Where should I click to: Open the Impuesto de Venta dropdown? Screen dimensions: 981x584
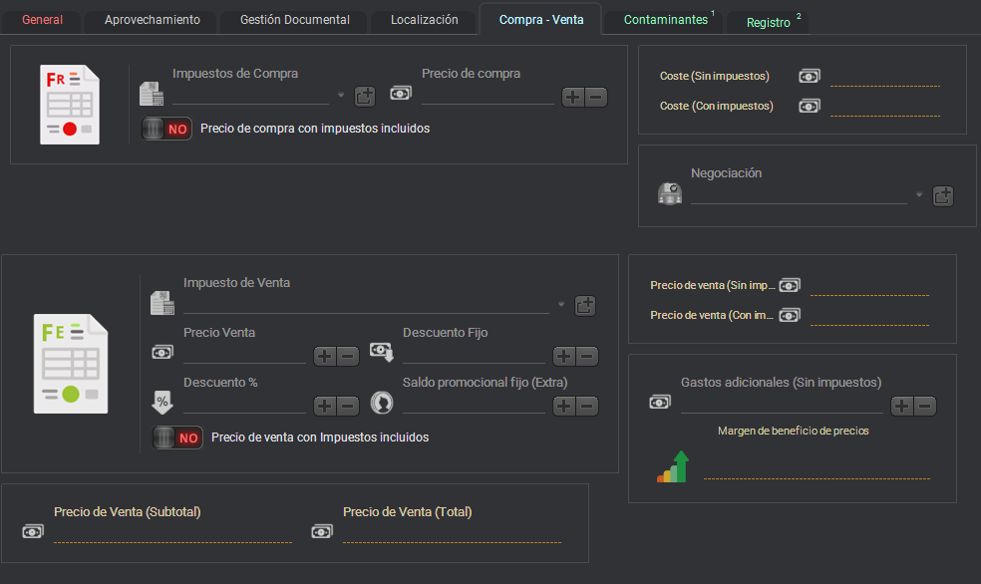[x=560, y=305]
